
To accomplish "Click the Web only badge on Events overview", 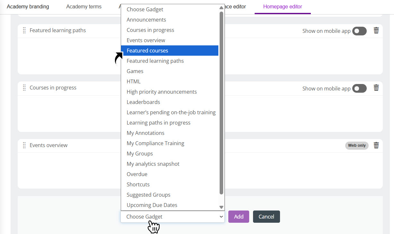I will 356,145.
